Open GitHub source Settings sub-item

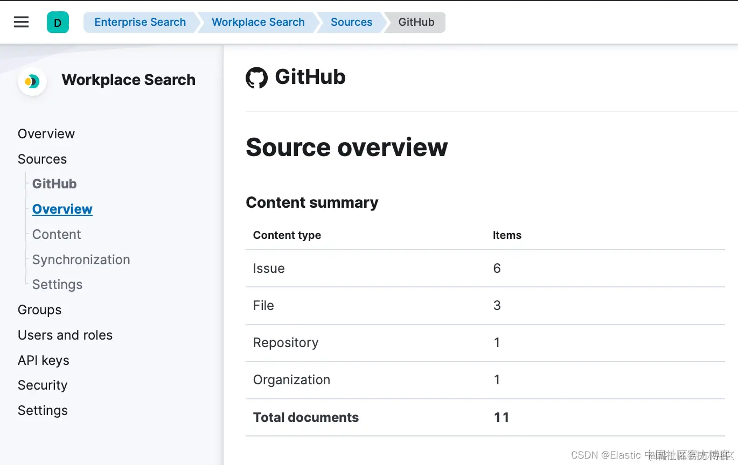click(57, 284)
